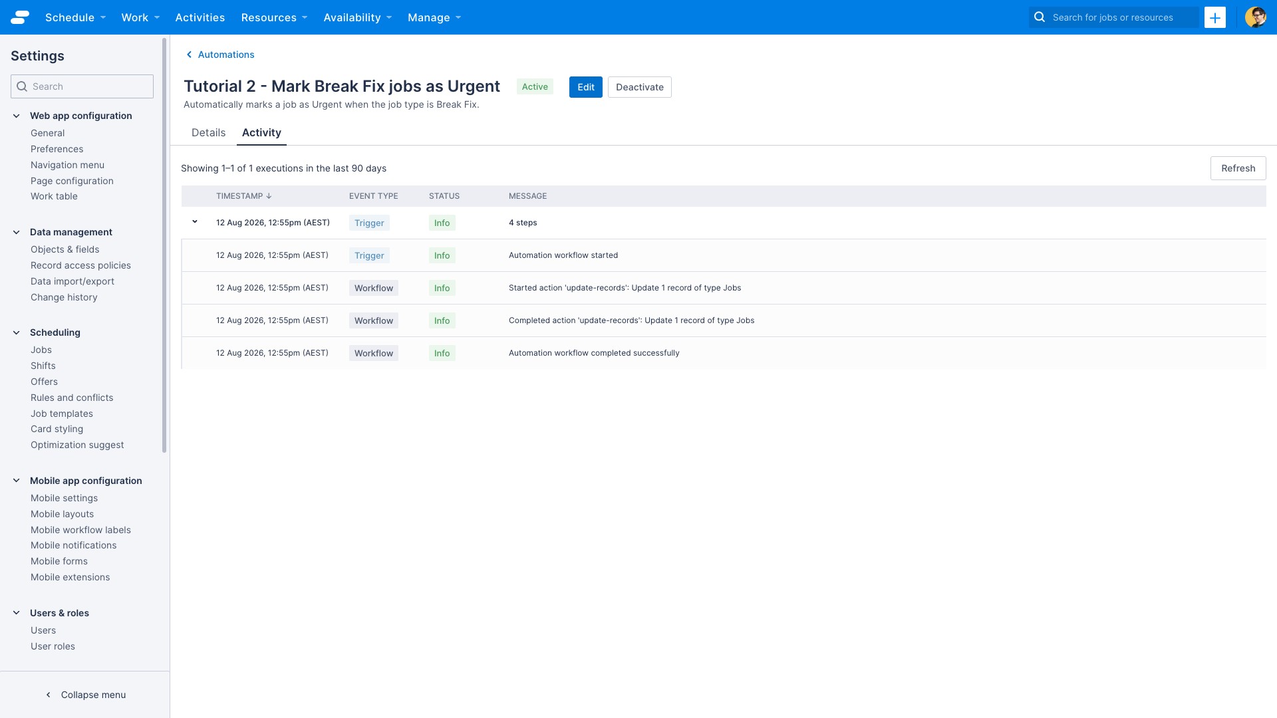Collapse the Users & roles section
Screen dimensions: 1277x718
17,613
